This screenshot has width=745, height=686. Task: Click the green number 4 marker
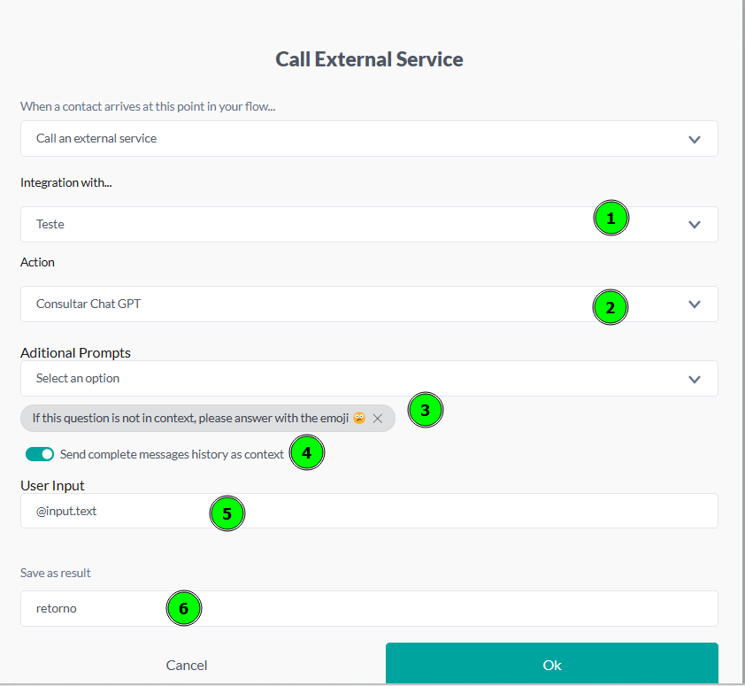coord(307,453)
